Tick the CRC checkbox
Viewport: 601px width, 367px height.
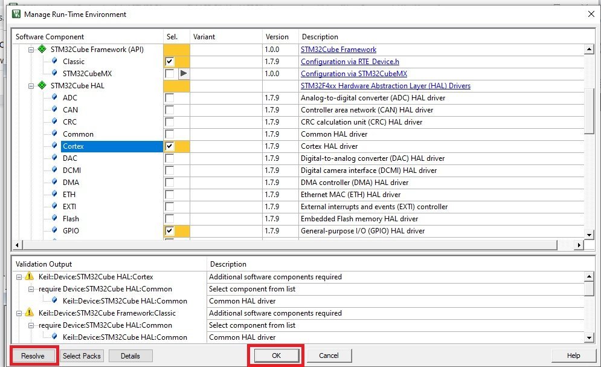point(169,122)
